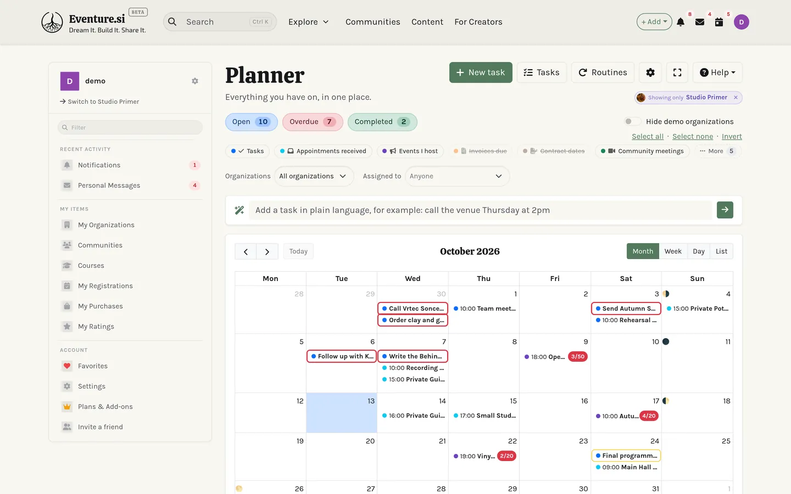The width and height of the screenshot is (791, 494).
Task: Go to next month arrow
Action: [x=268, y=251]
